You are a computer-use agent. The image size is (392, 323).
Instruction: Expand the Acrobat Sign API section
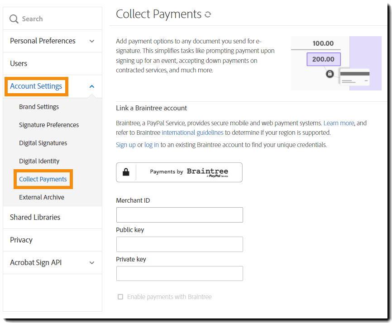pyautogui.click(x=92, y=263)
